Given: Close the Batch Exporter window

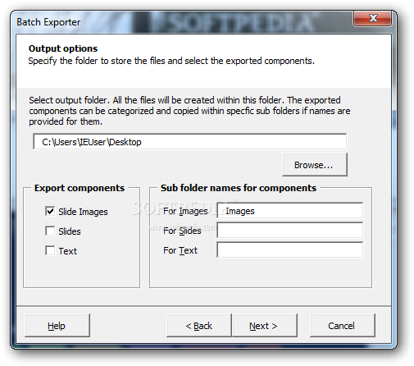Looking at the screenshot, I should (x=372, y=18).
